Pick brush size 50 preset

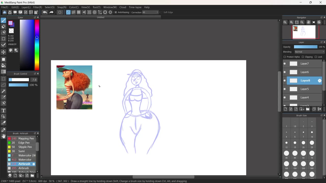[303, 155]
